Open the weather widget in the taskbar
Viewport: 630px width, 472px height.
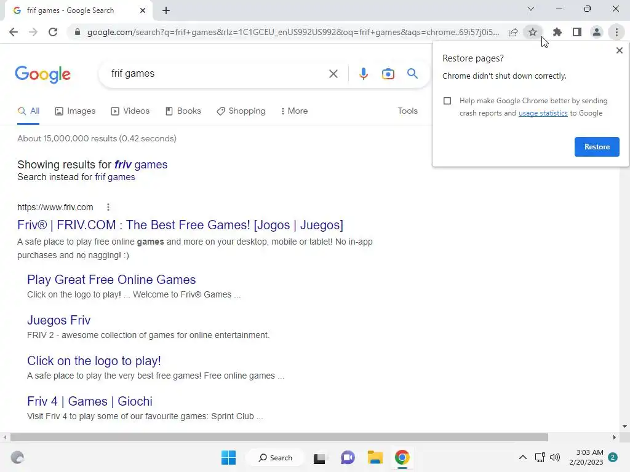(x=17, y=457)
